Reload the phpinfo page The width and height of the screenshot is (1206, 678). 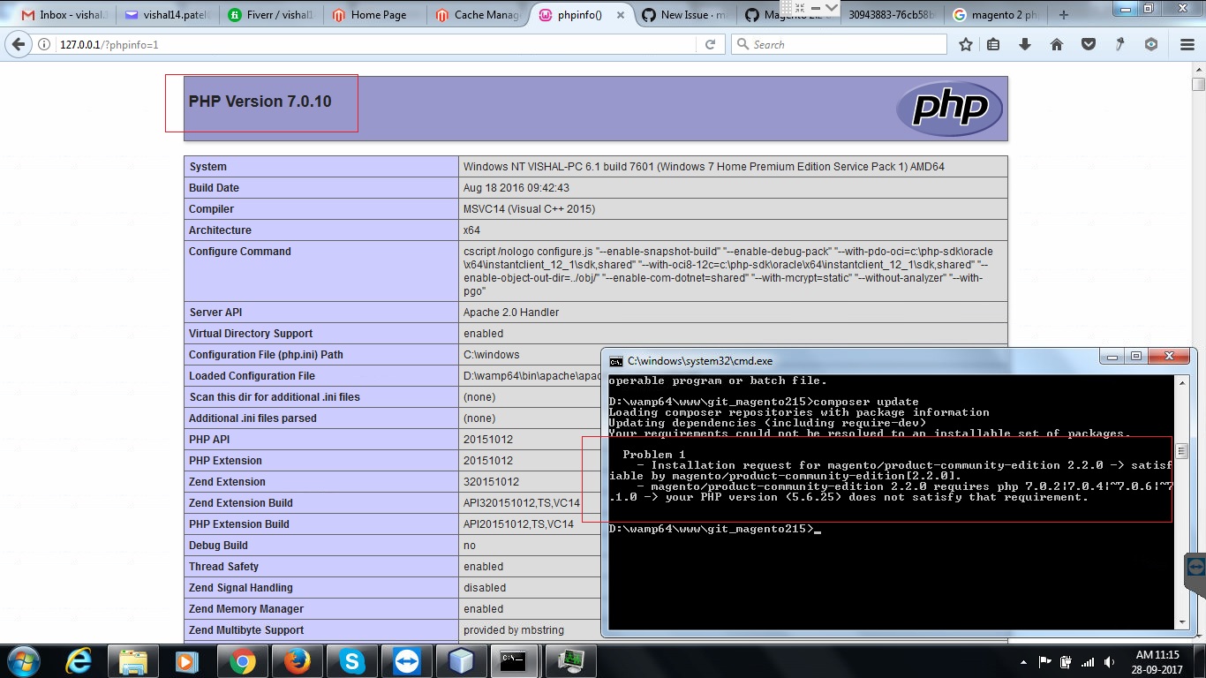coord(710,44)
